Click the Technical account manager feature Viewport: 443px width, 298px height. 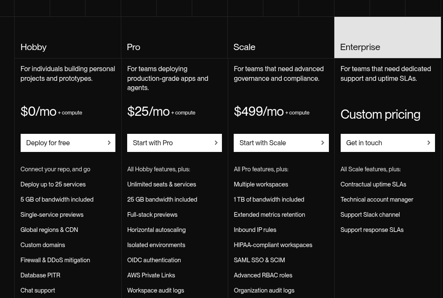point(376,200)
